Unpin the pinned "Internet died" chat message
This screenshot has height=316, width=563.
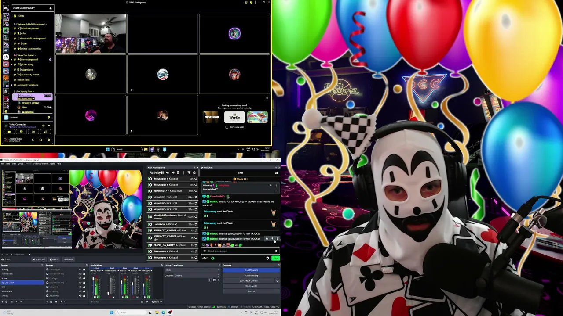coord(271,186)
